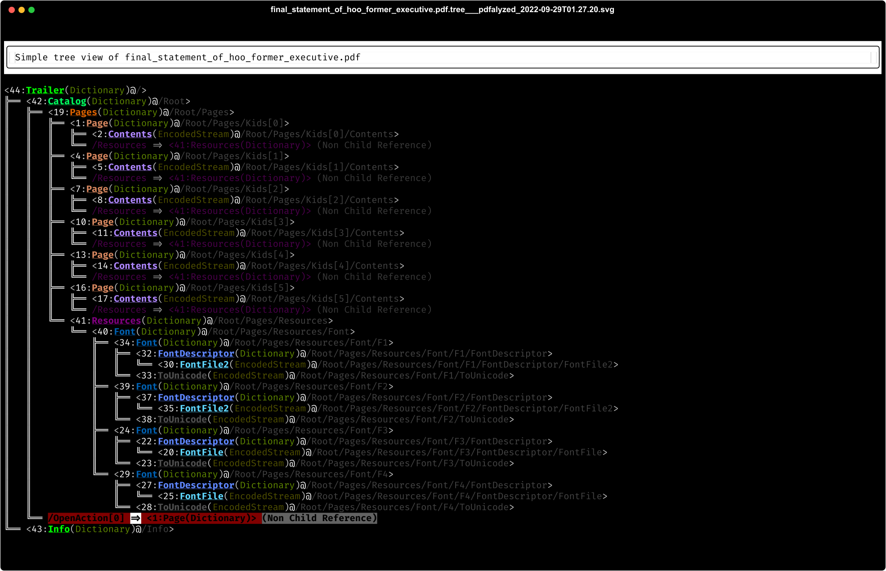886x571 pixels.
Task: Click the Pages link on row 19
Action: (x=84, y=112)
